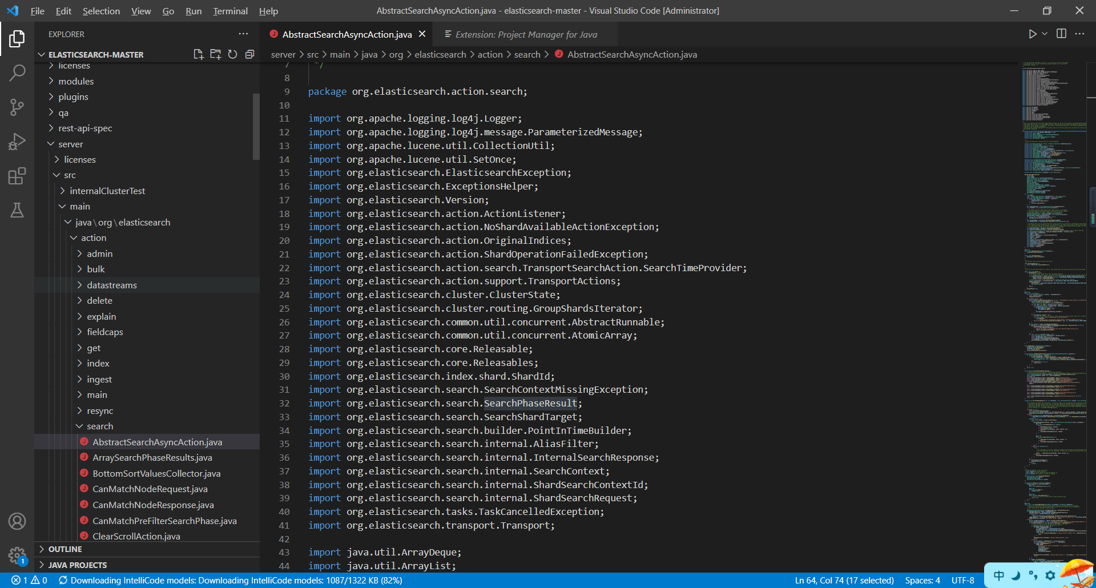Open the Edit menu

[63, 11]
